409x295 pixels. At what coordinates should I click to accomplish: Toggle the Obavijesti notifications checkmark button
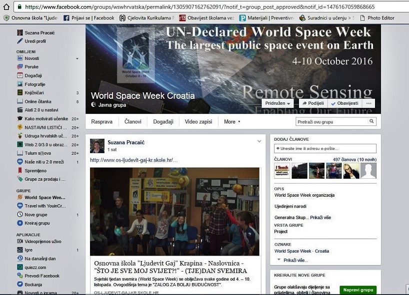point(344,103)
